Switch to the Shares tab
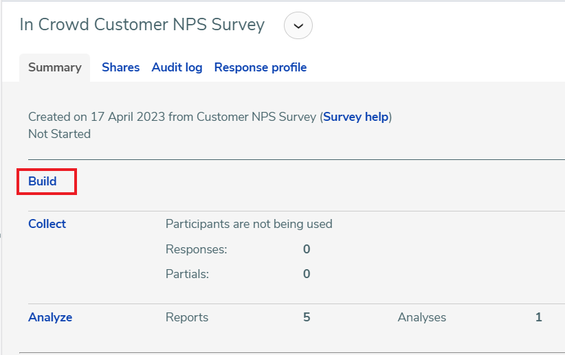The image size is (565, 355). [x=121, y=67]
